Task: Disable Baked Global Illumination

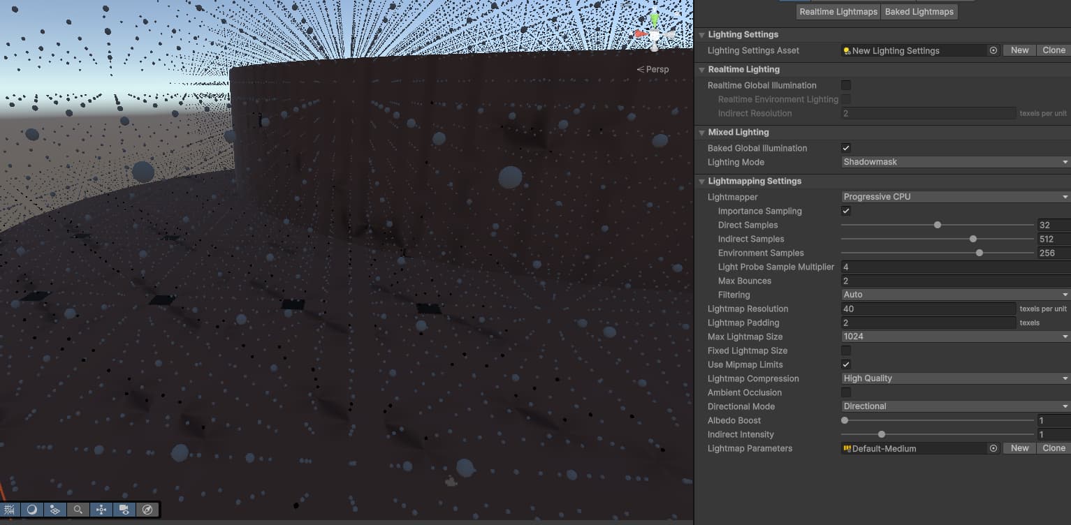Action: [x=845, y=148]
